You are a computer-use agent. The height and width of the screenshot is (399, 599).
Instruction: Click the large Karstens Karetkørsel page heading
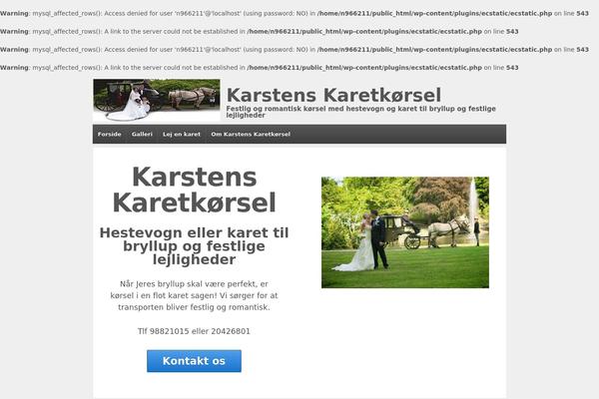pos(194,190)
